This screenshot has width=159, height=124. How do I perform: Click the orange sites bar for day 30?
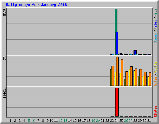coord(145,79)
